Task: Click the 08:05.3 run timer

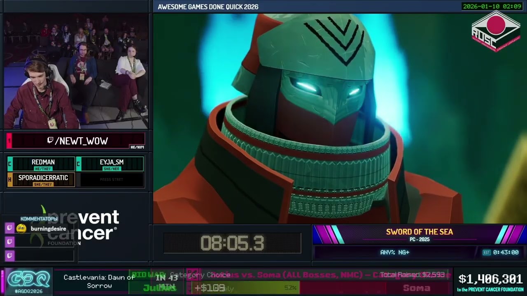Action: point(232,243)
